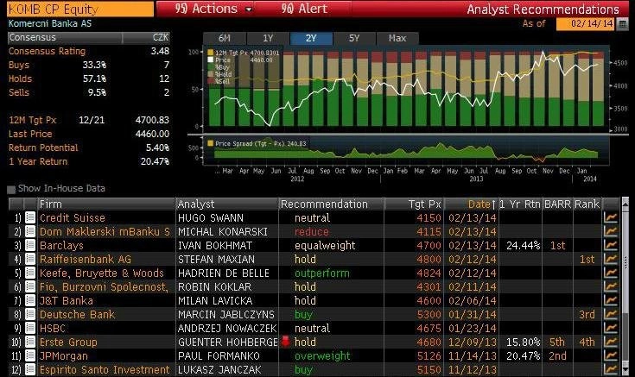Viewport: 635px width, 377px height.
Task: Switch chart to 5Y range
Action: [x=354, y=39]
